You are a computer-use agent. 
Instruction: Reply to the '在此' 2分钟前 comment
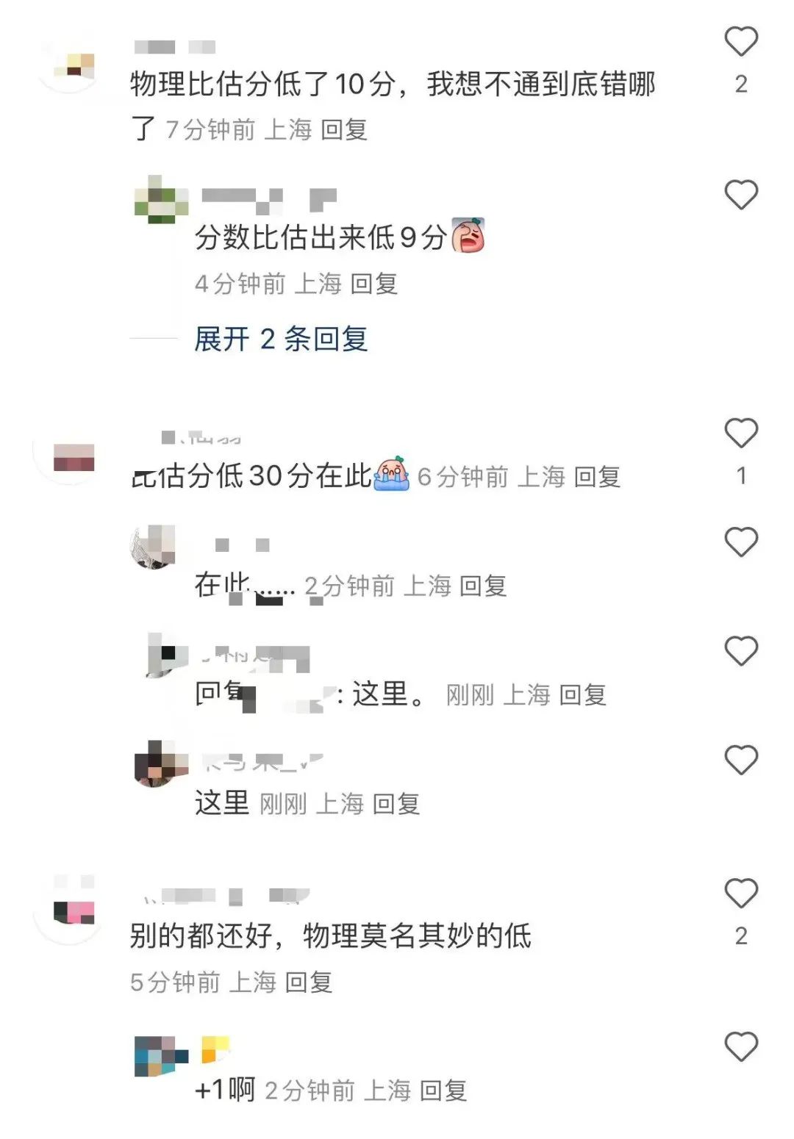pos(483,586)
